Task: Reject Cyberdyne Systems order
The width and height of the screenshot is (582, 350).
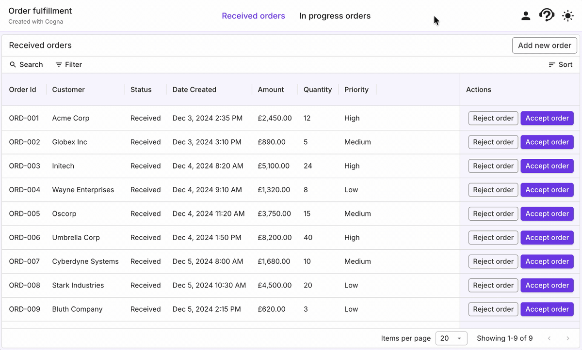Action: [x=493, y=261]
